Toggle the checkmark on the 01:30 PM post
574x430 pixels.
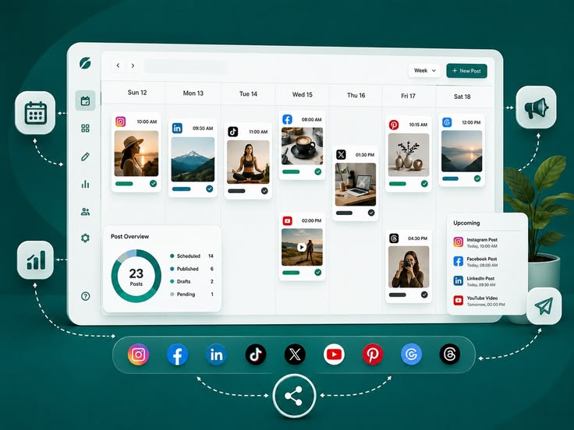click(x=371, y=213)
